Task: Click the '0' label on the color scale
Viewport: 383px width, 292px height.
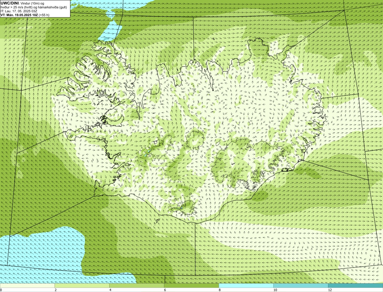Action: pos(1,290)
